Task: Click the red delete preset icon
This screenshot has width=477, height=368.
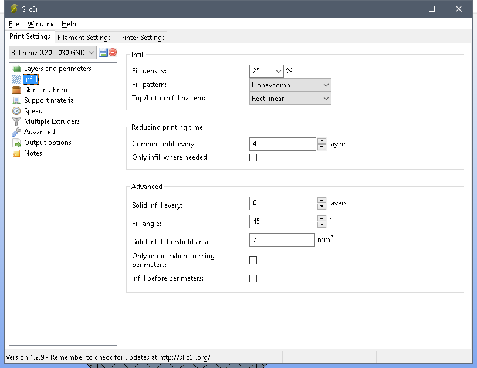Action: 113,52
